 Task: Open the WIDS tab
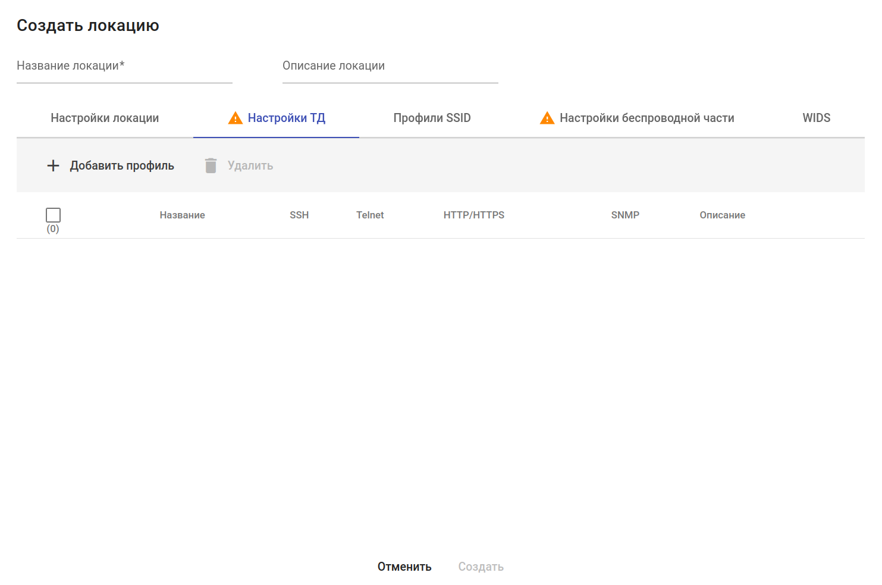816,118
